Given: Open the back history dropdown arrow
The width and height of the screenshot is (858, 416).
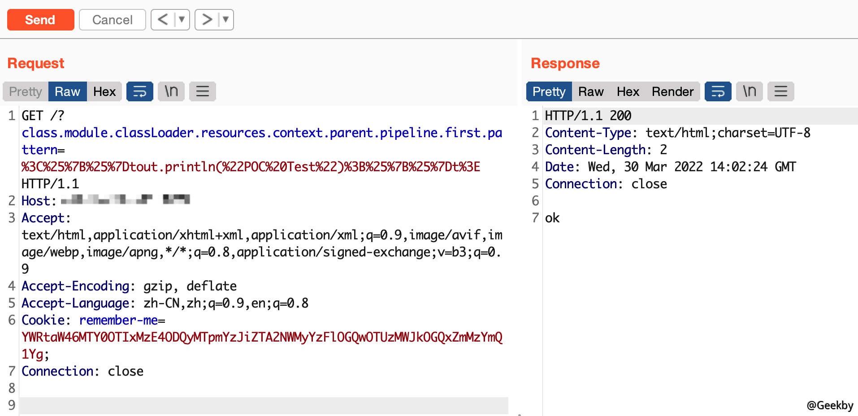Looking at the screenshot, I should (x=182, y=20).
